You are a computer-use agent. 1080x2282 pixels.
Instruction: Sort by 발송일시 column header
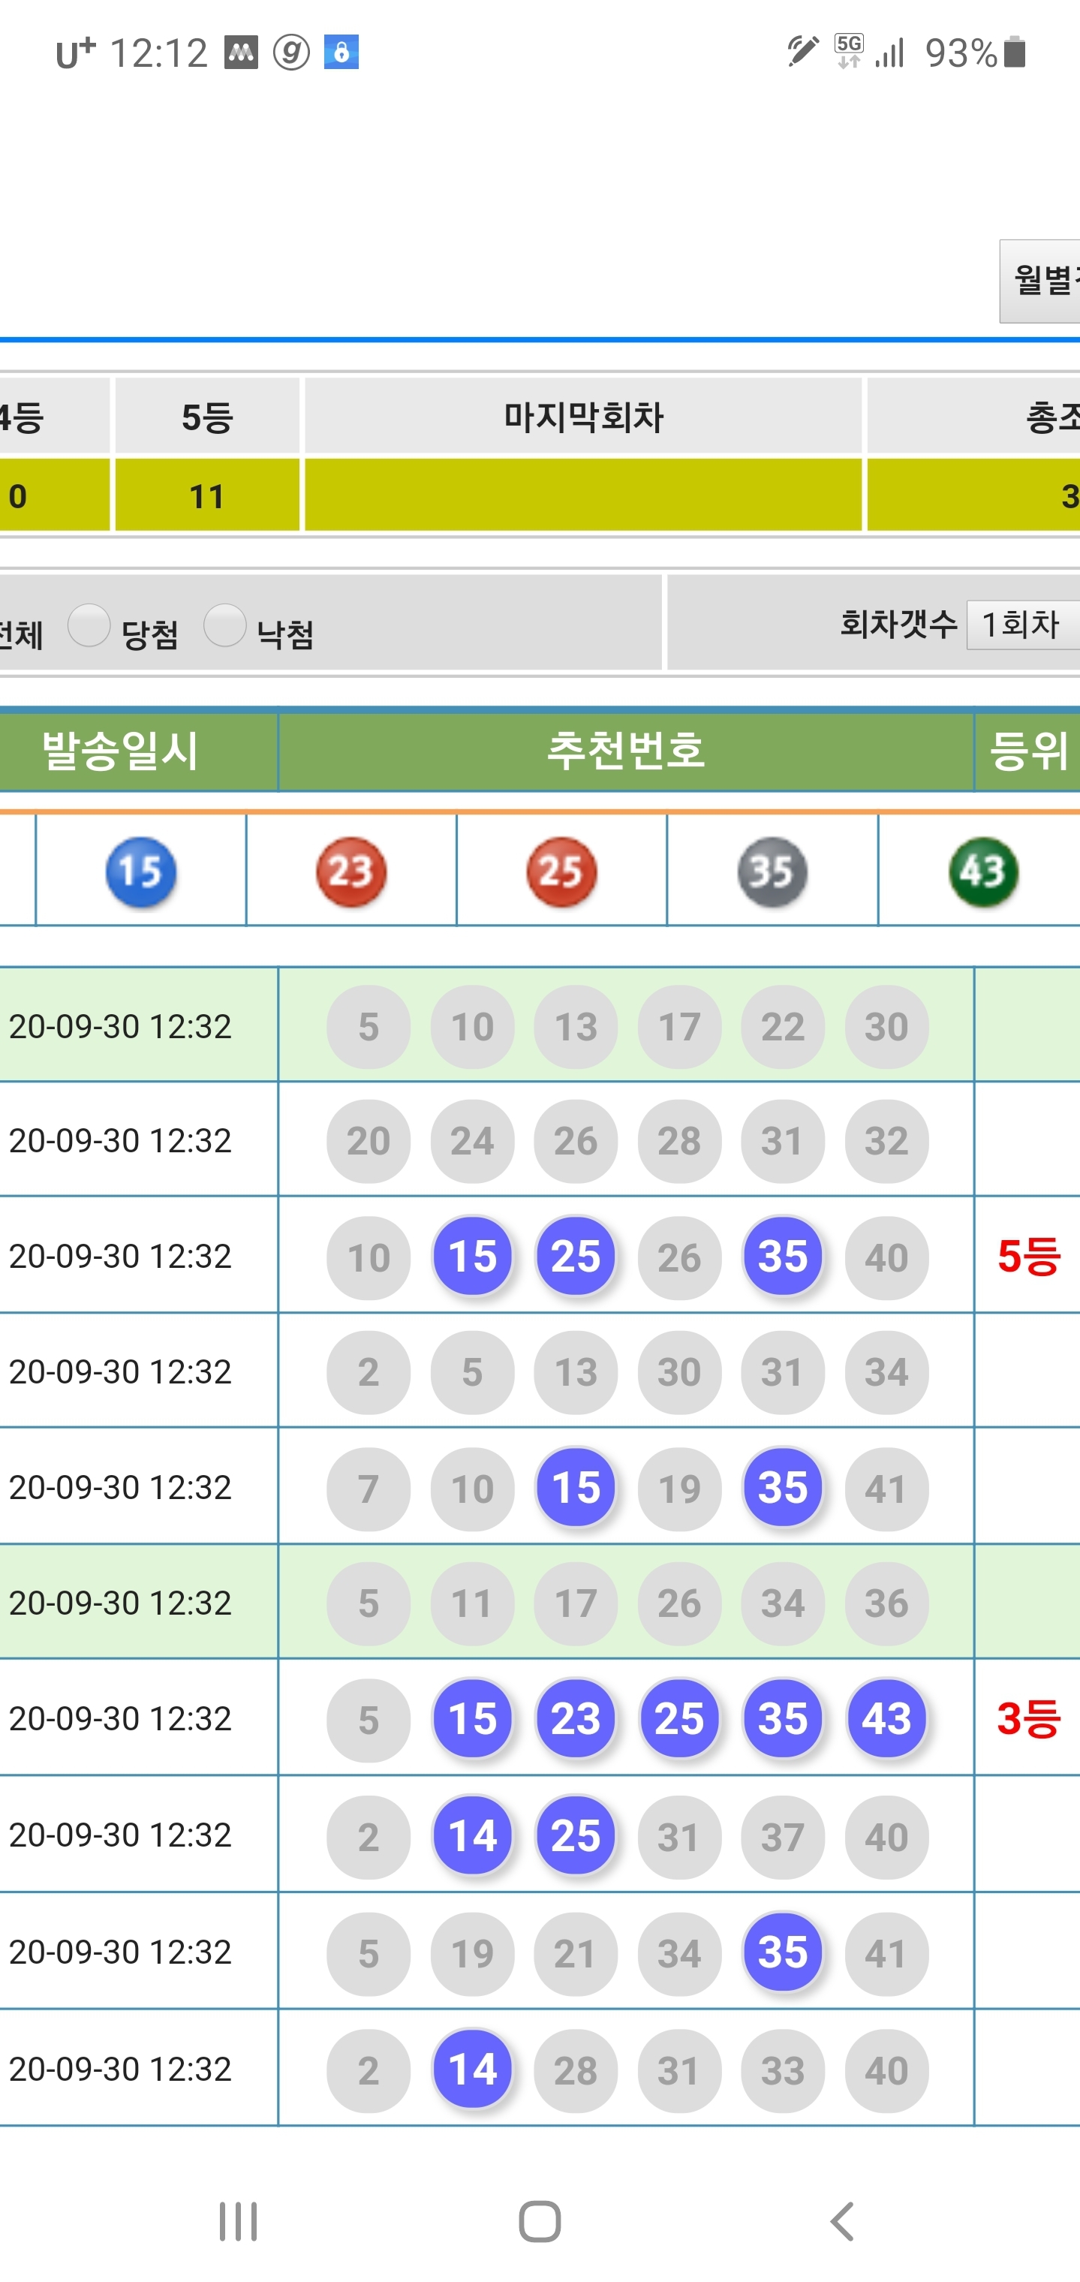[x=119, y=751]
